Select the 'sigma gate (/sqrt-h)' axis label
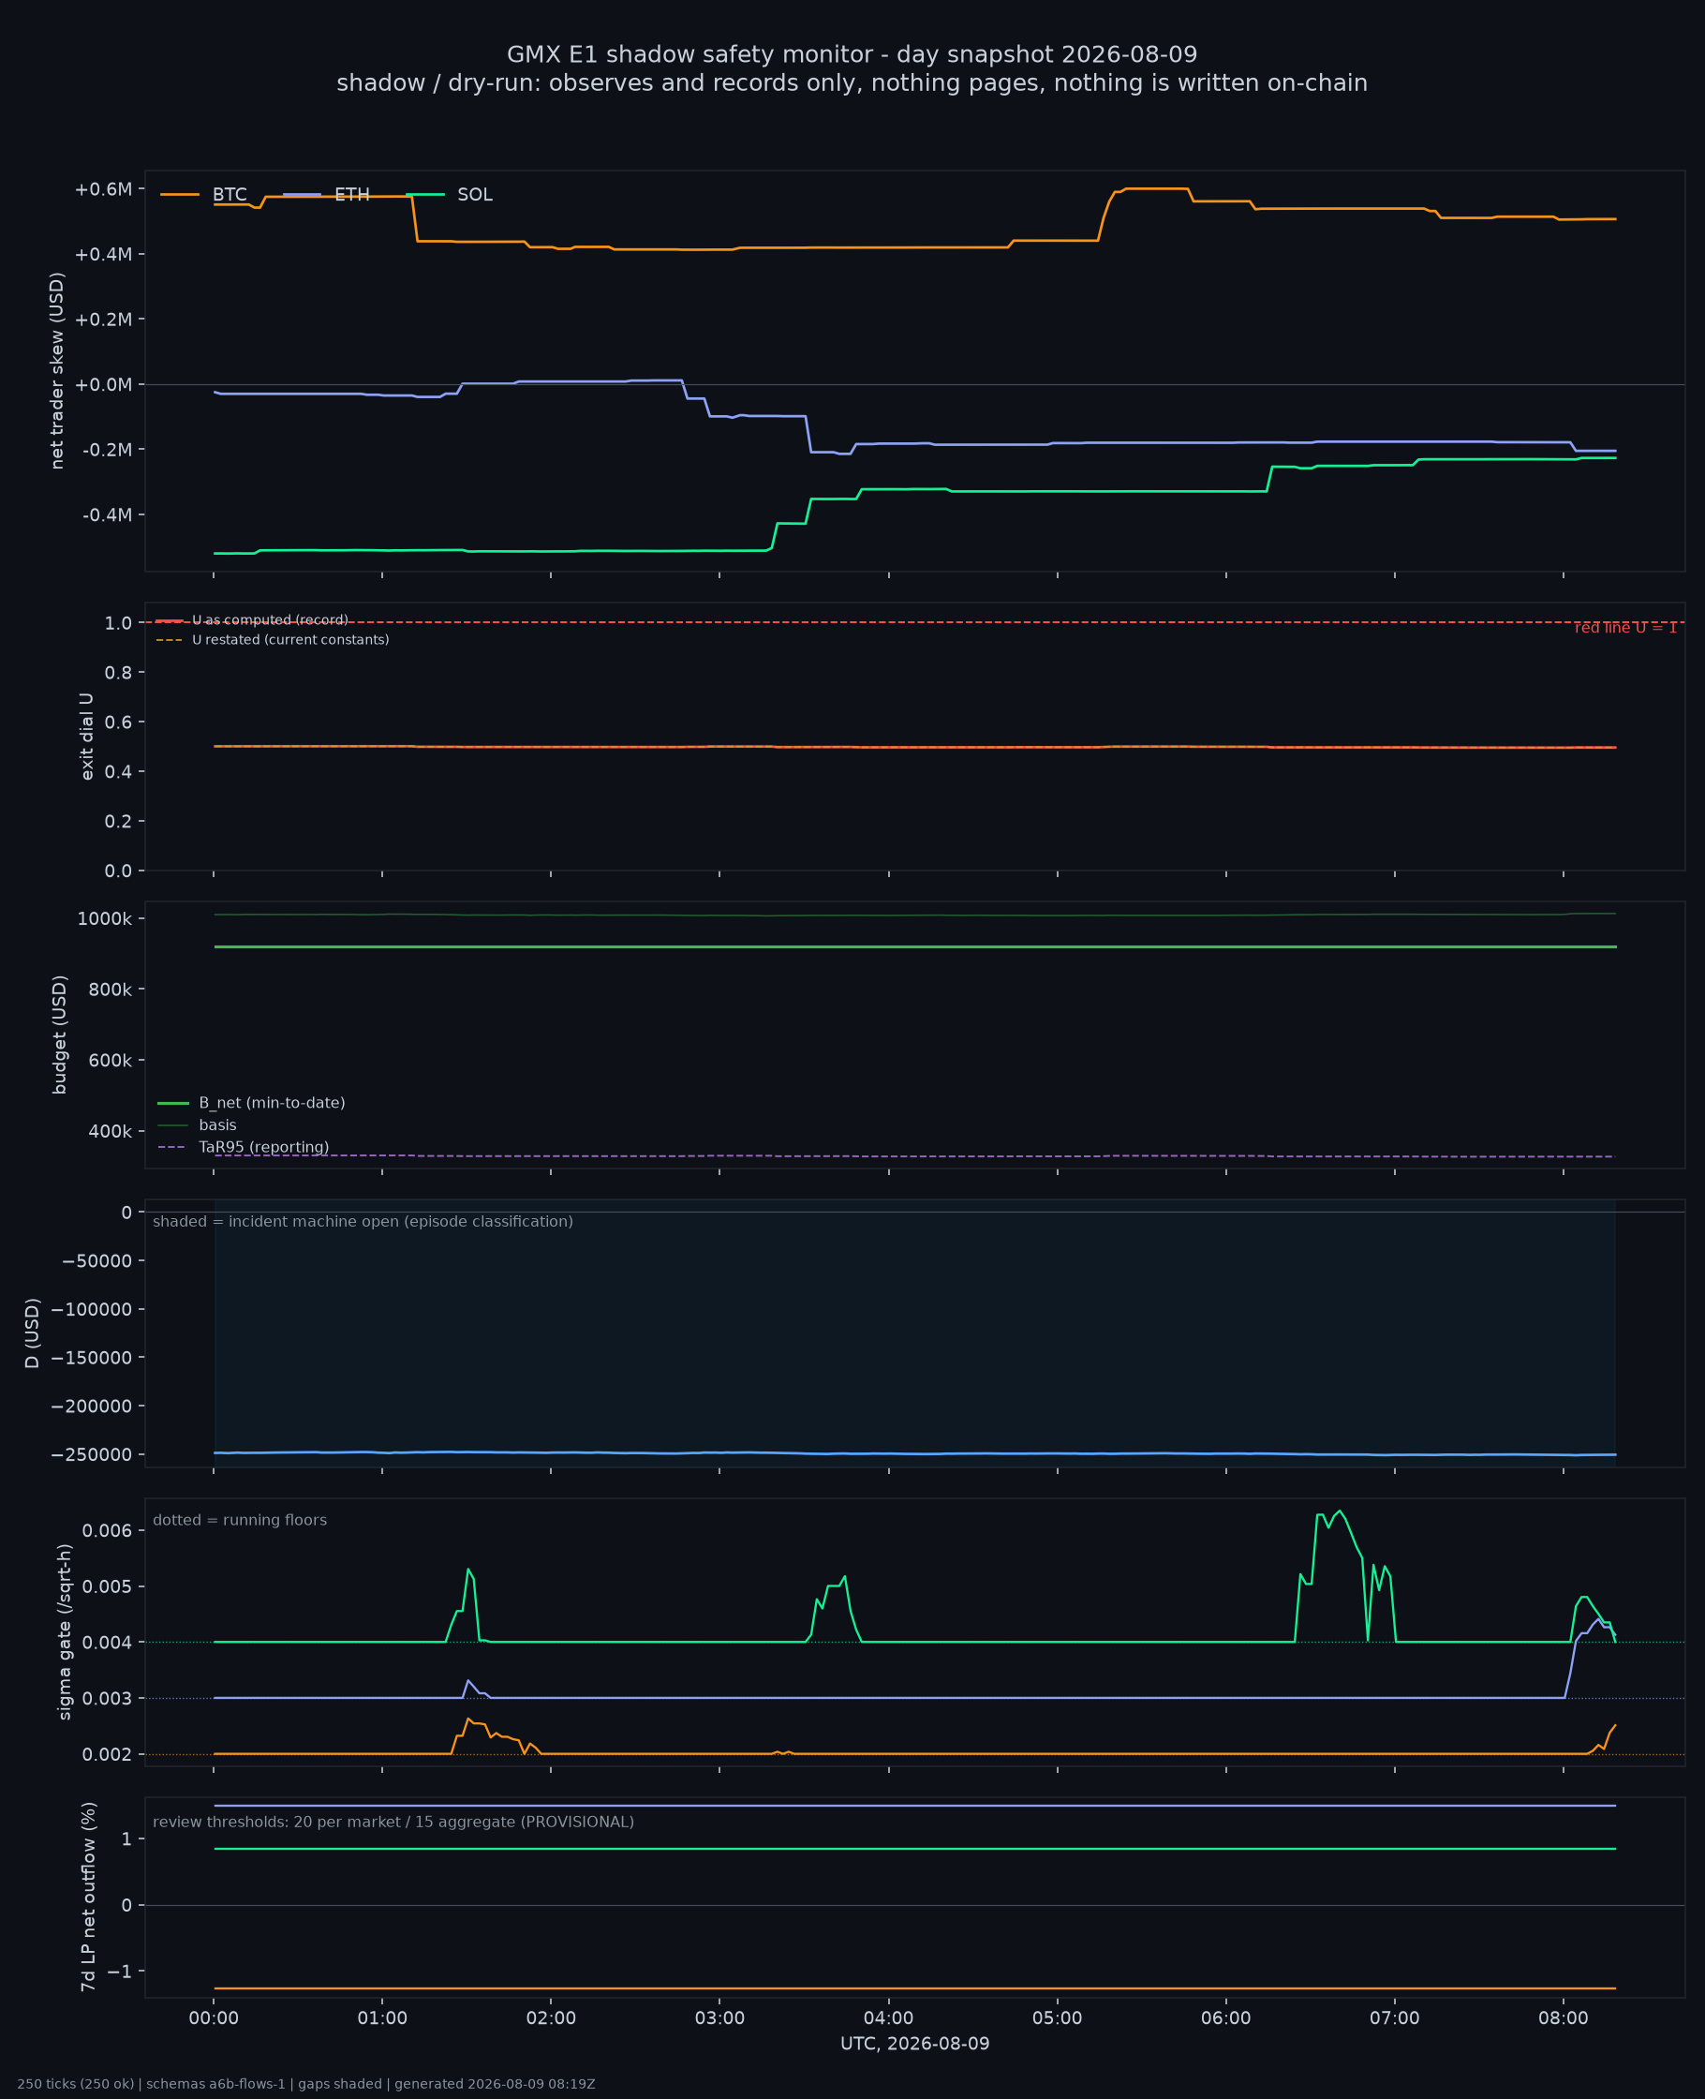The image size is (1705, 2099). tap(65, 1631)
